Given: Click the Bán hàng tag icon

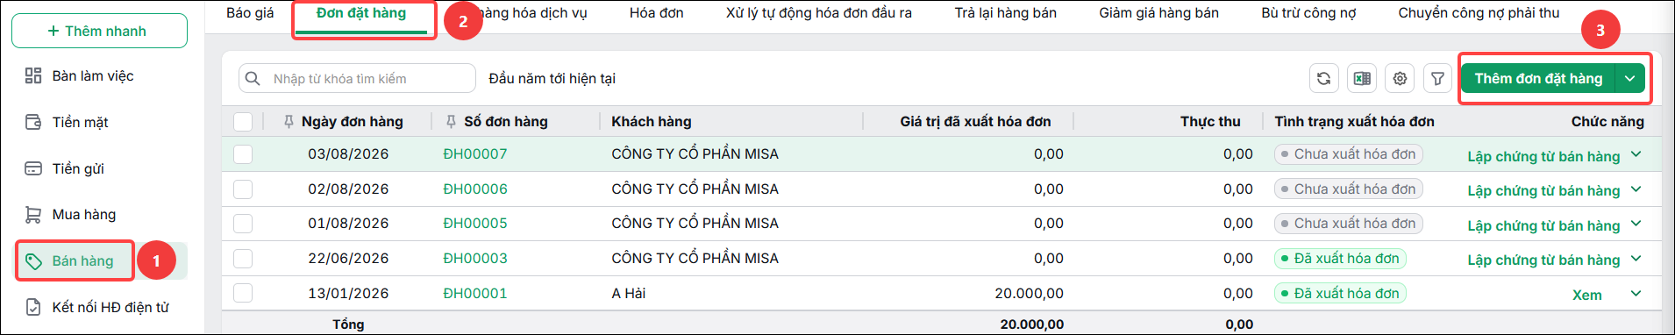Looking at the screenshot, I should point(33,261).
